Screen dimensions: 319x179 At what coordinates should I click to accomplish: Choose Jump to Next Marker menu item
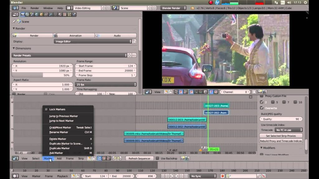click(61, 121)
